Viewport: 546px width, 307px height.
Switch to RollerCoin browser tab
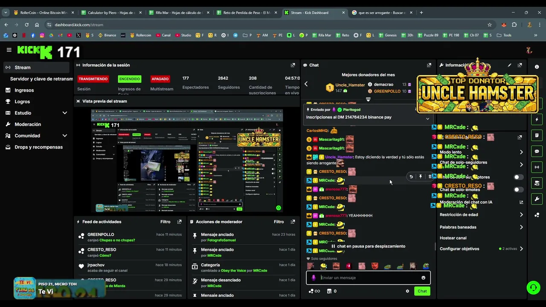[43, 12]
